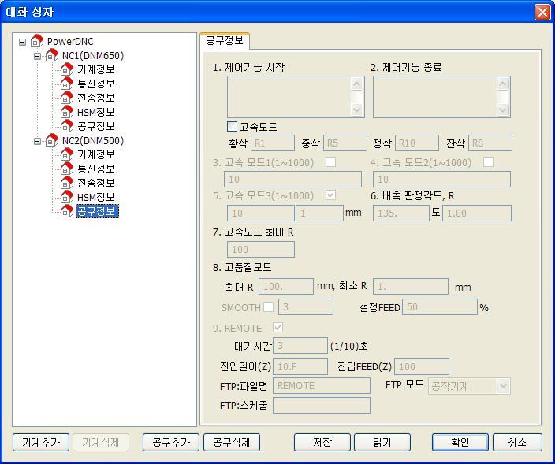Toggle the 고속 모드2(1~1000) checkbox
This screenshot has height=464, width=555.
[x=488, y=162]
